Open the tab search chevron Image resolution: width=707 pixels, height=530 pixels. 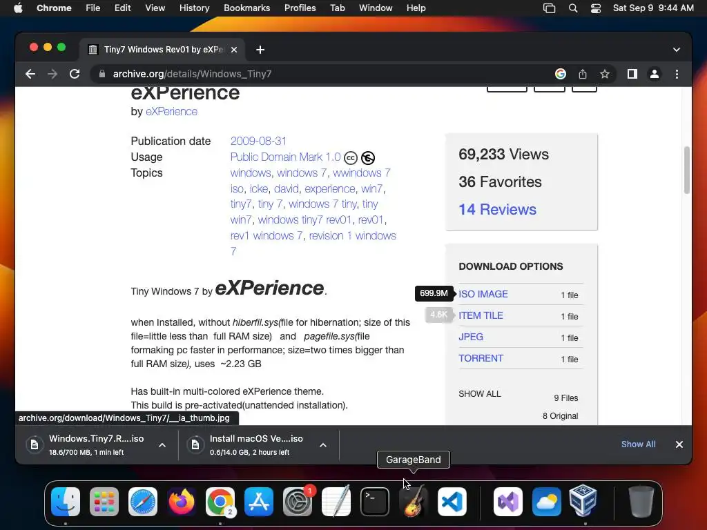(x=677, y=50)
